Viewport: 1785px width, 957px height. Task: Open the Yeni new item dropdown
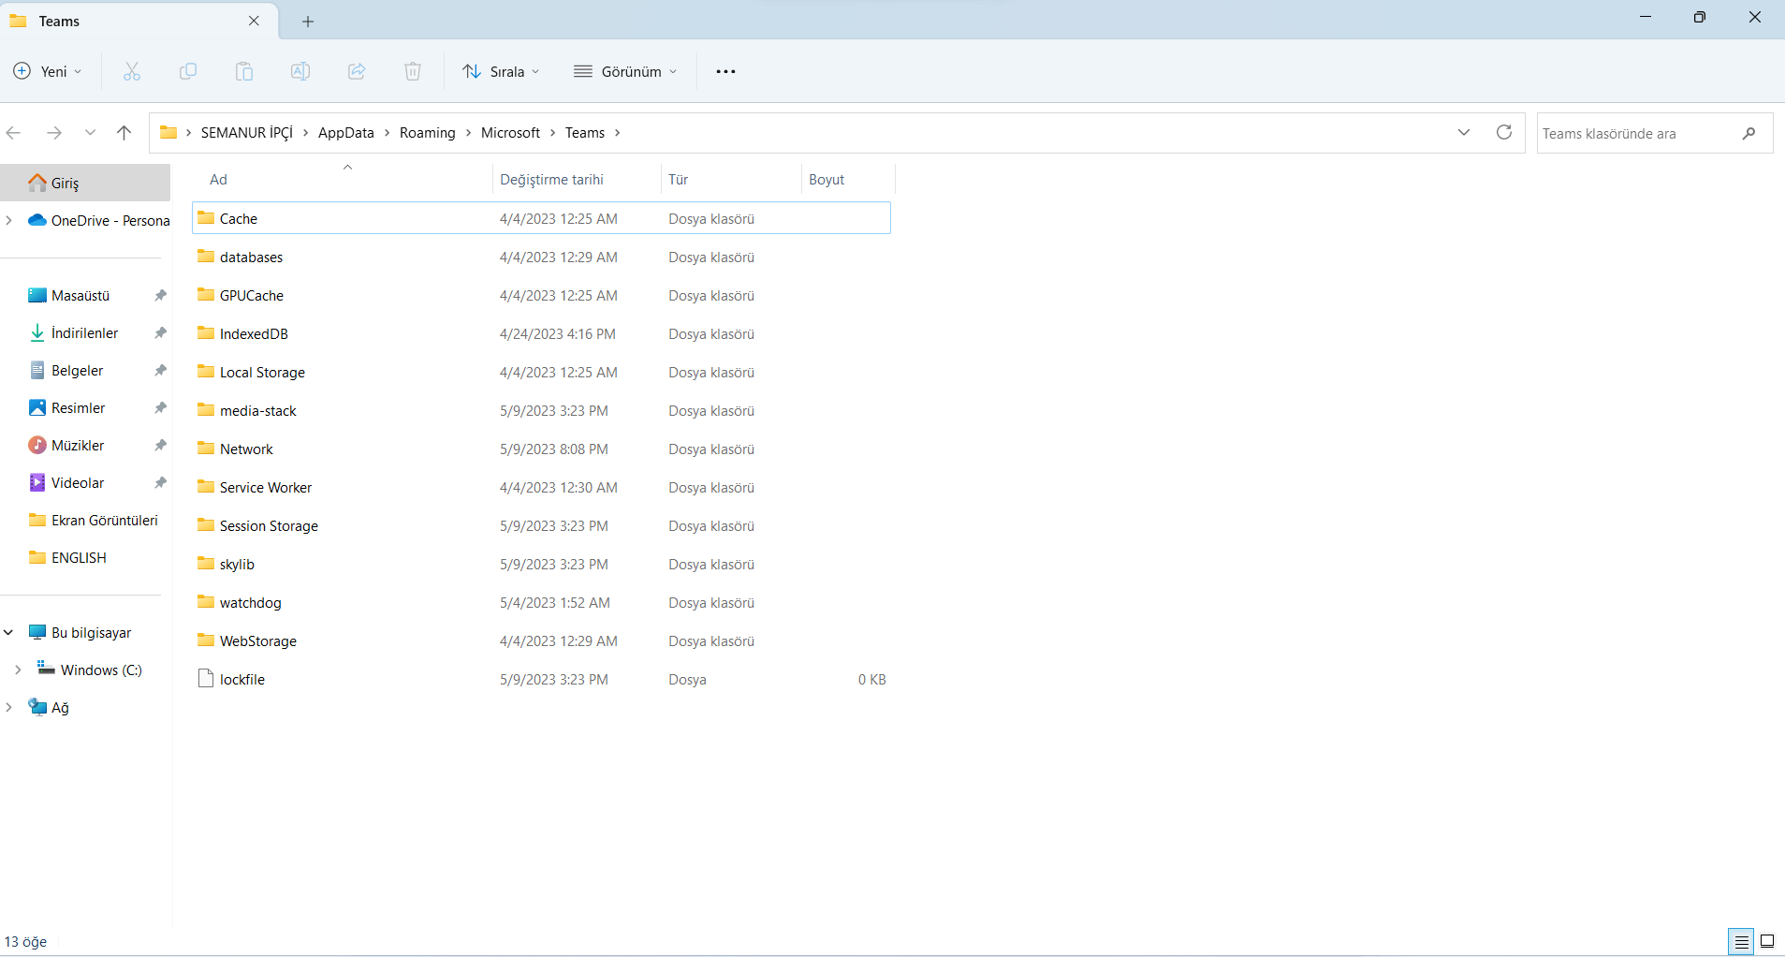click(x=48, y=71)
